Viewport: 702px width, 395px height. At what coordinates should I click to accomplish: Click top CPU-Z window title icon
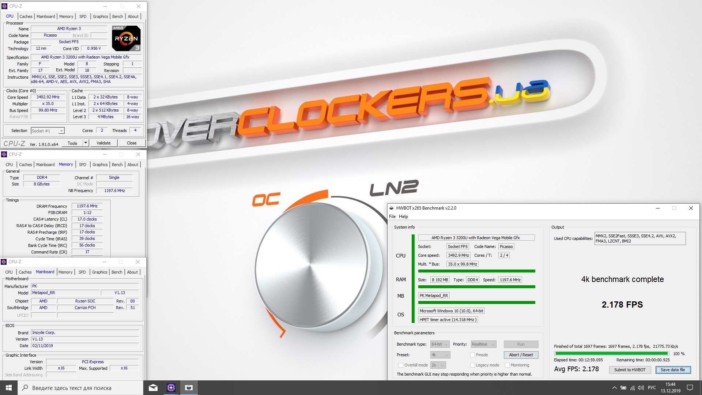pos(4,6)
